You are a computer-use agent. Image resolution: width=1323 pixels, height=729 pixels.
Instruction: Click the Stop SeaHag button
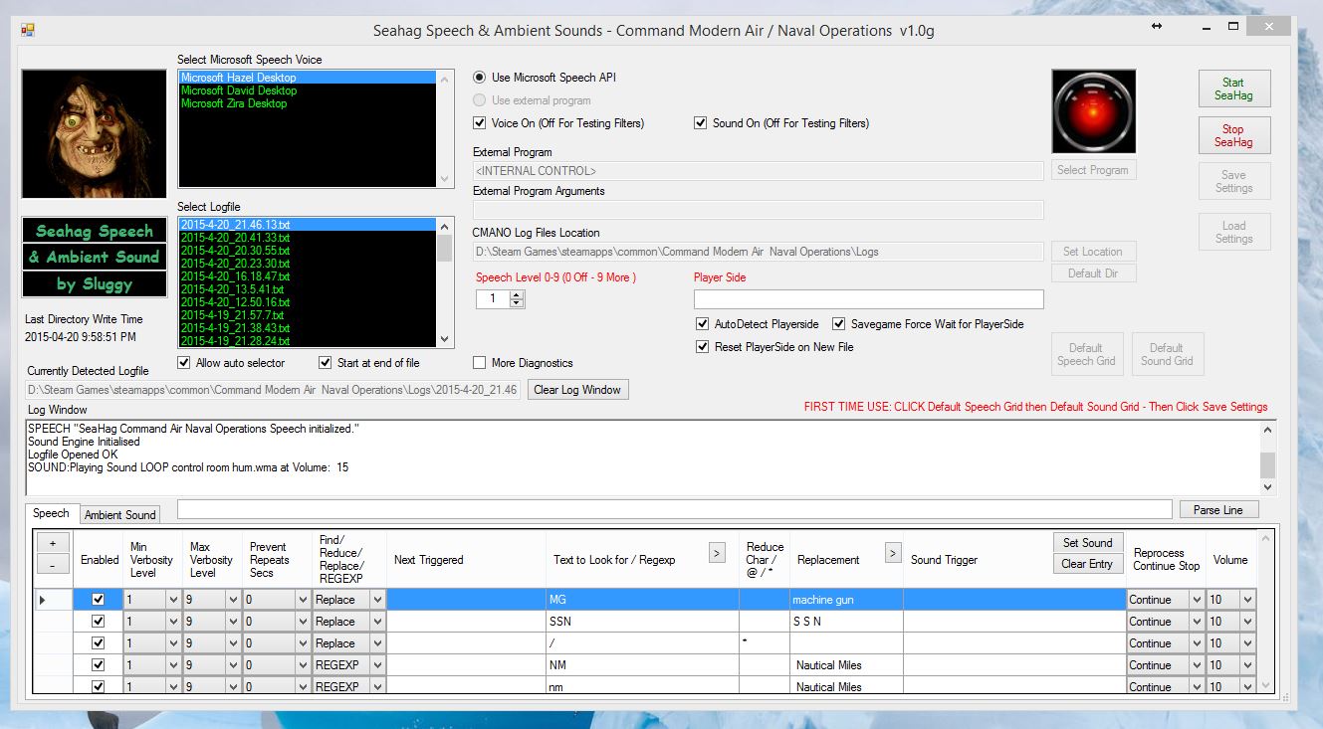(x=1234, y=135)
